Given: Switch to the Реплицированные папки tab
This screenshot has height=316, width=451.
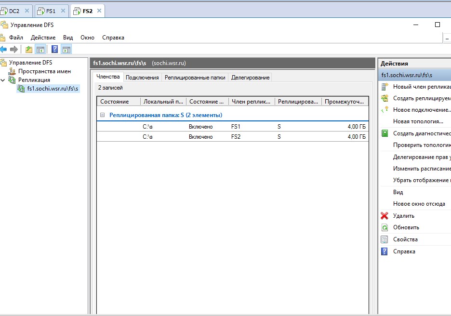Looking at the screenshot, I should click(195, 78).
